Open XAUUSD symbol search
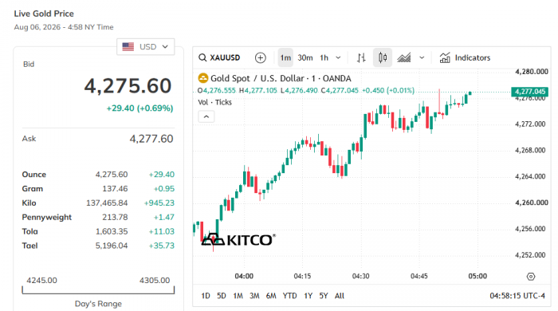Image resolution: width=558 pixels, height=311 pixels. point(219,57)
